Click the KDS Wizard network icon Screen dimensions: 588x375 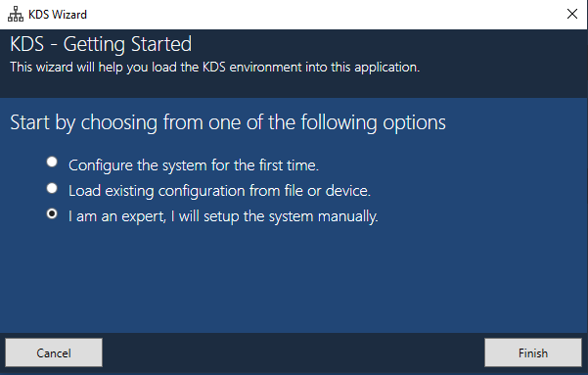(x=16, y=15)
